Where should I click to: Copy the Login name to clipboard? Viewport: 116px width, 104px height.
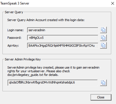pos(103,30)
